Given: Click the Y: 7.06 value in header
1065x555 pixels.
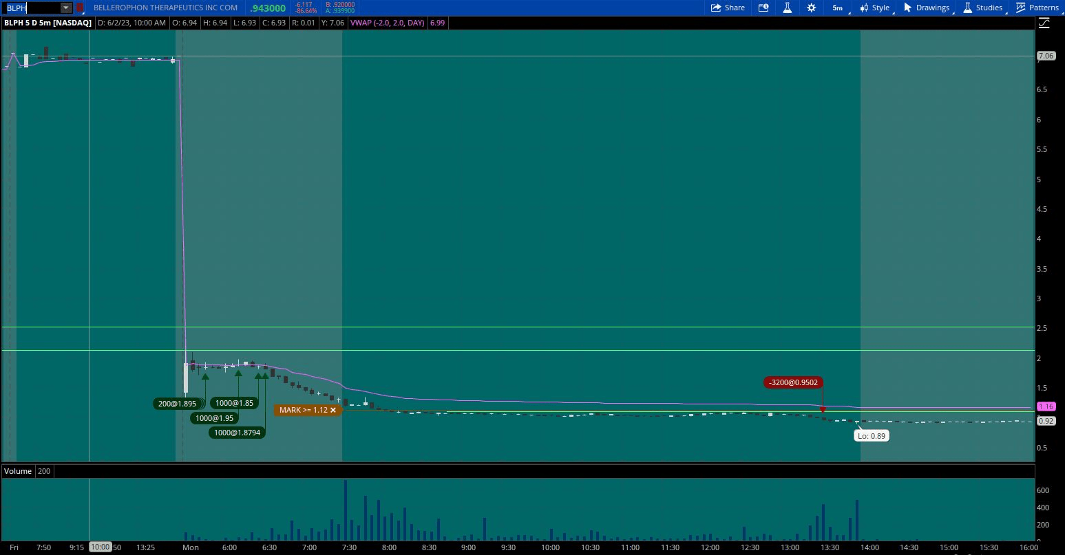Looking at the screenshot, I should [x=333, y=23].
